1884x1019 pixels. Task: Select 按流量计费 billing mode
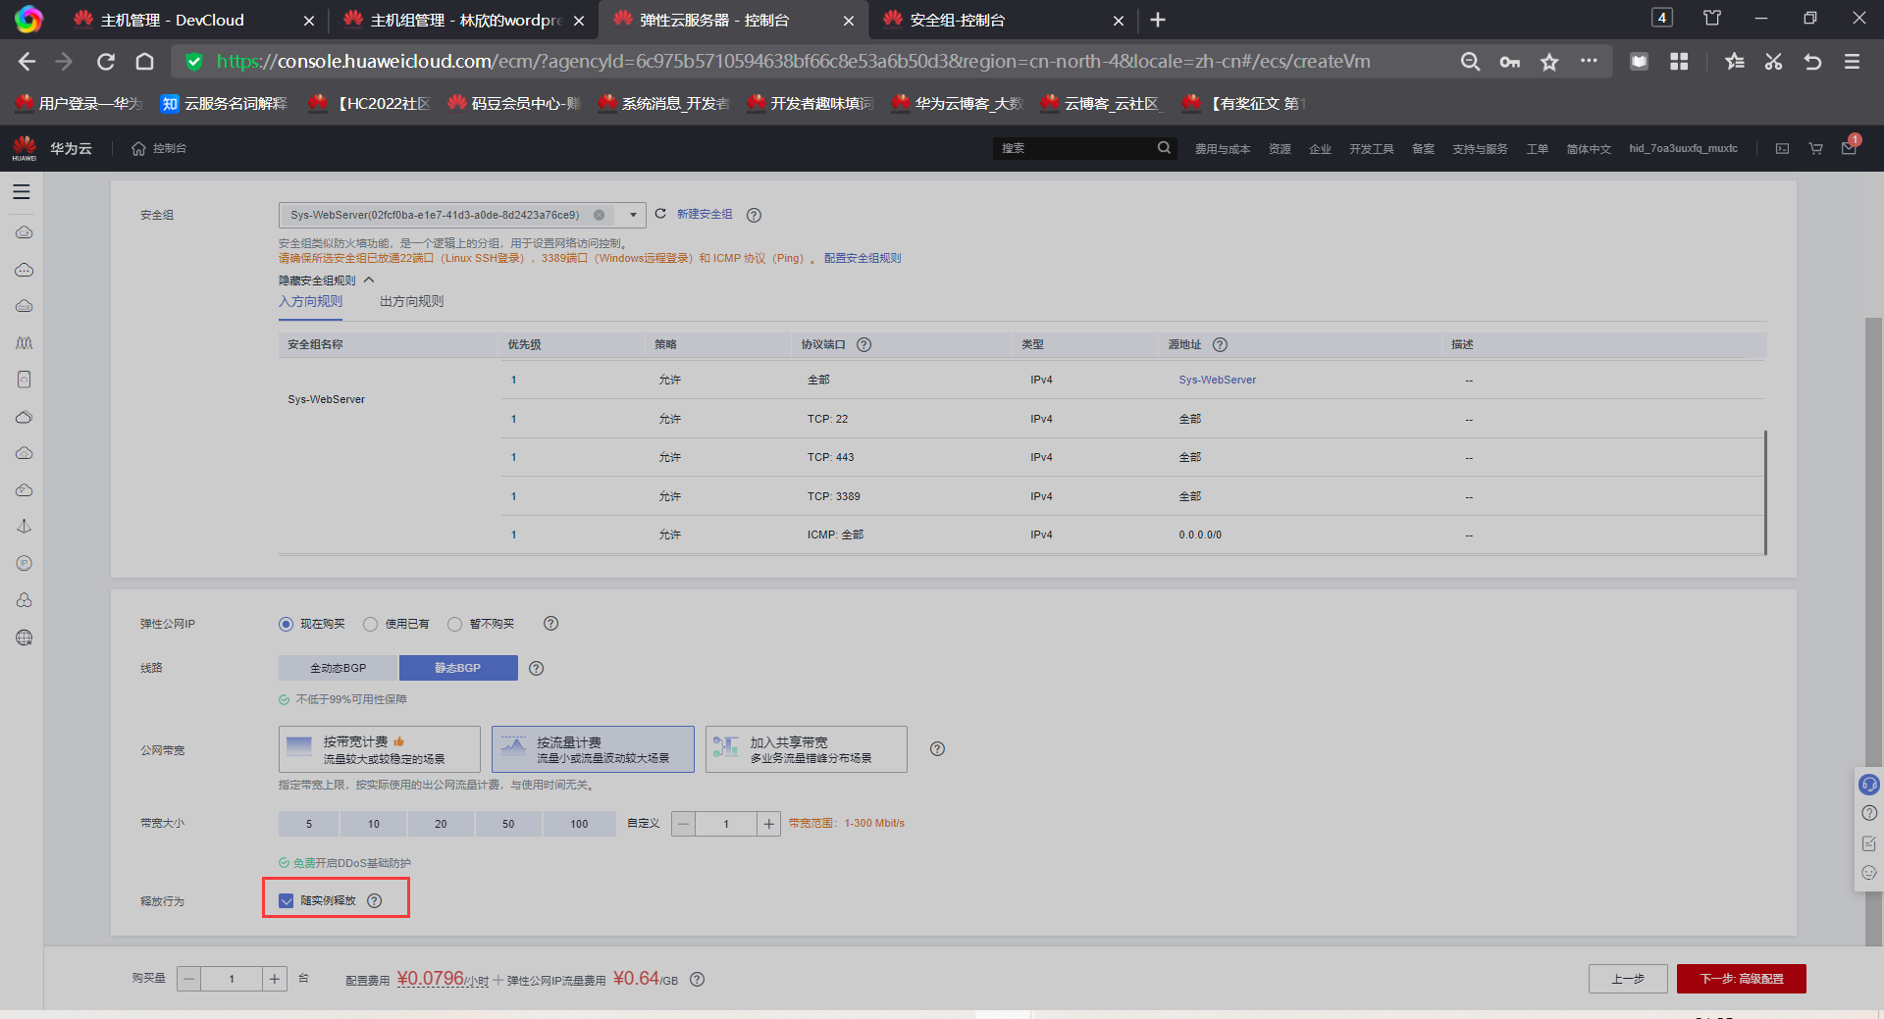(593, 749)
